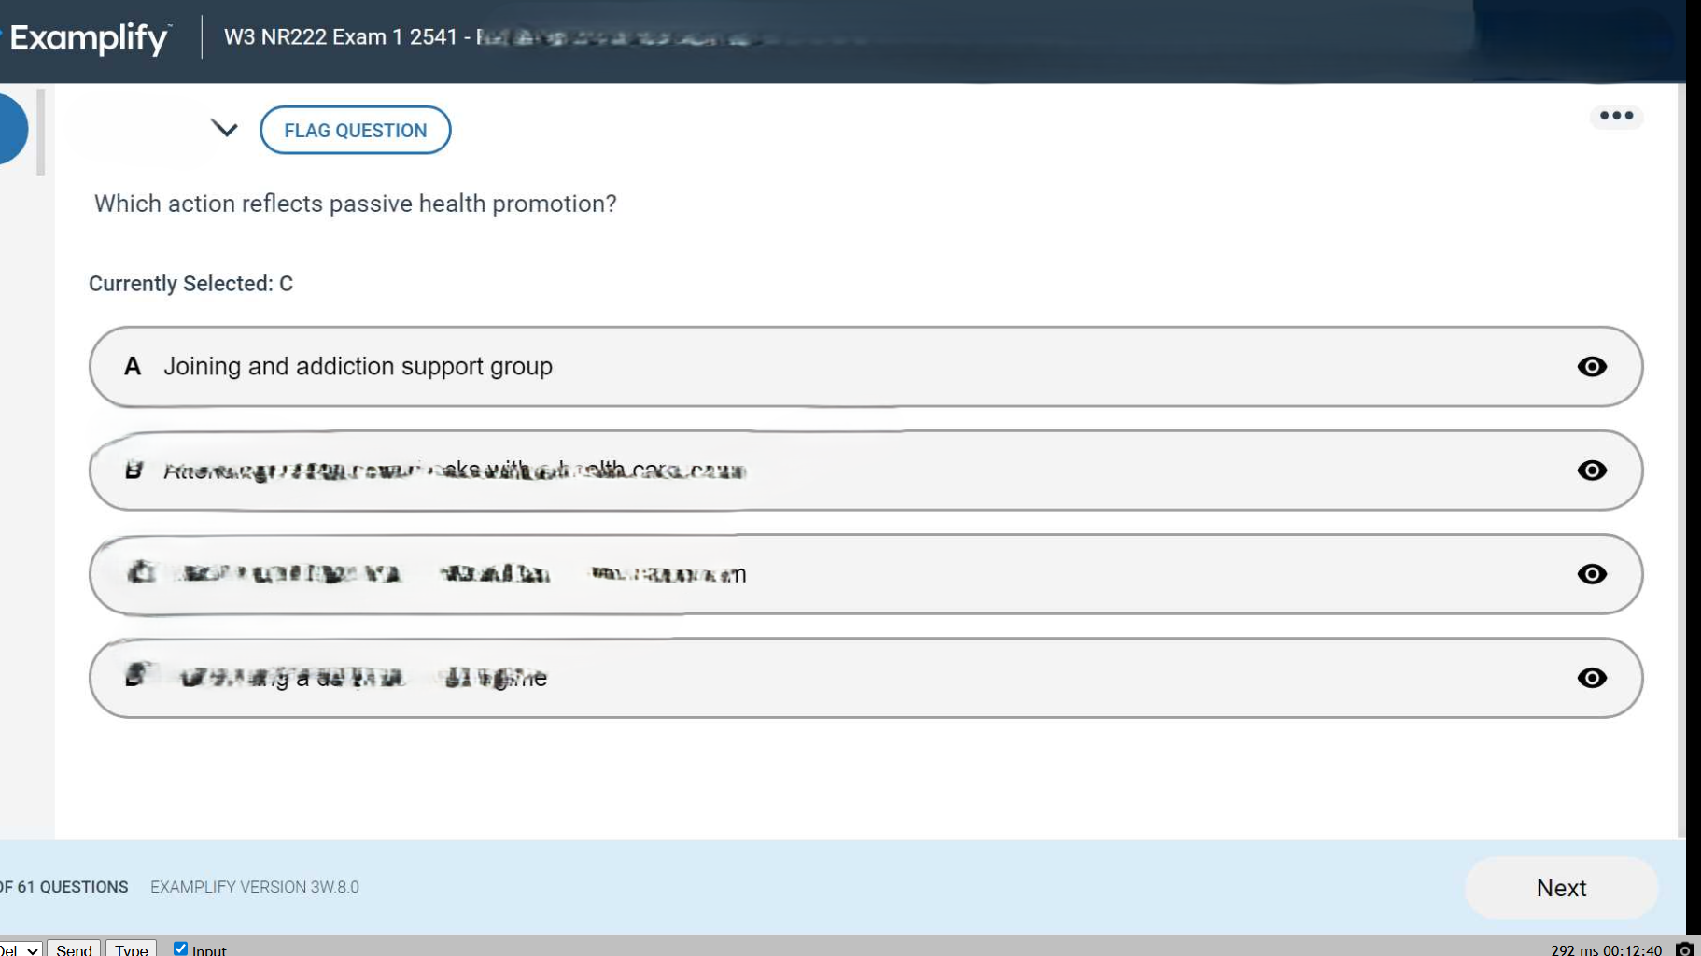
Task: Click the camera screenshot icon in bottom bar
Action: coord(1684,949)
